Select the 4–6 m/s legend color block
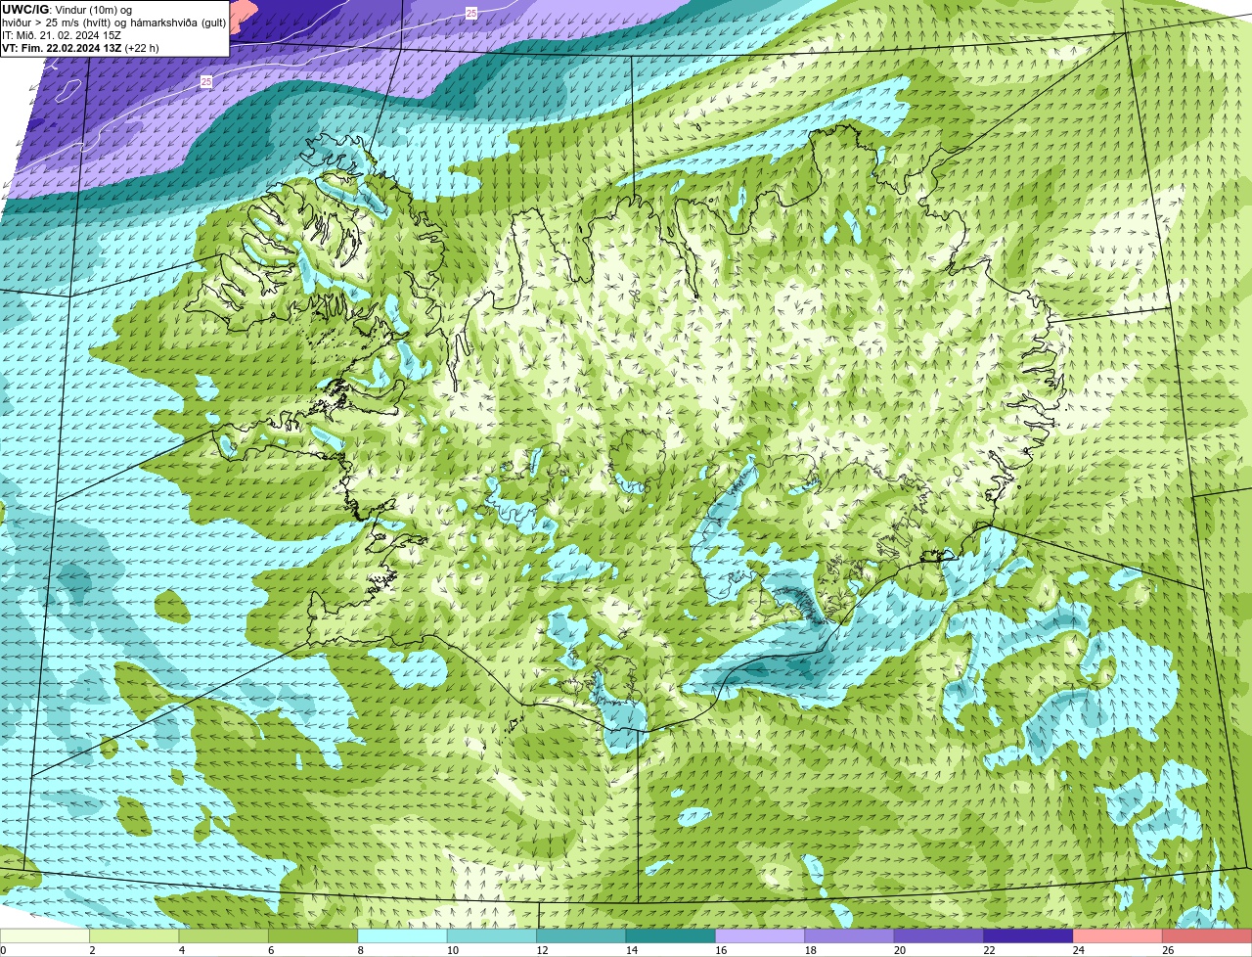Image resolution: width=1252 pixels, height=957 pixels. point(224,935)
